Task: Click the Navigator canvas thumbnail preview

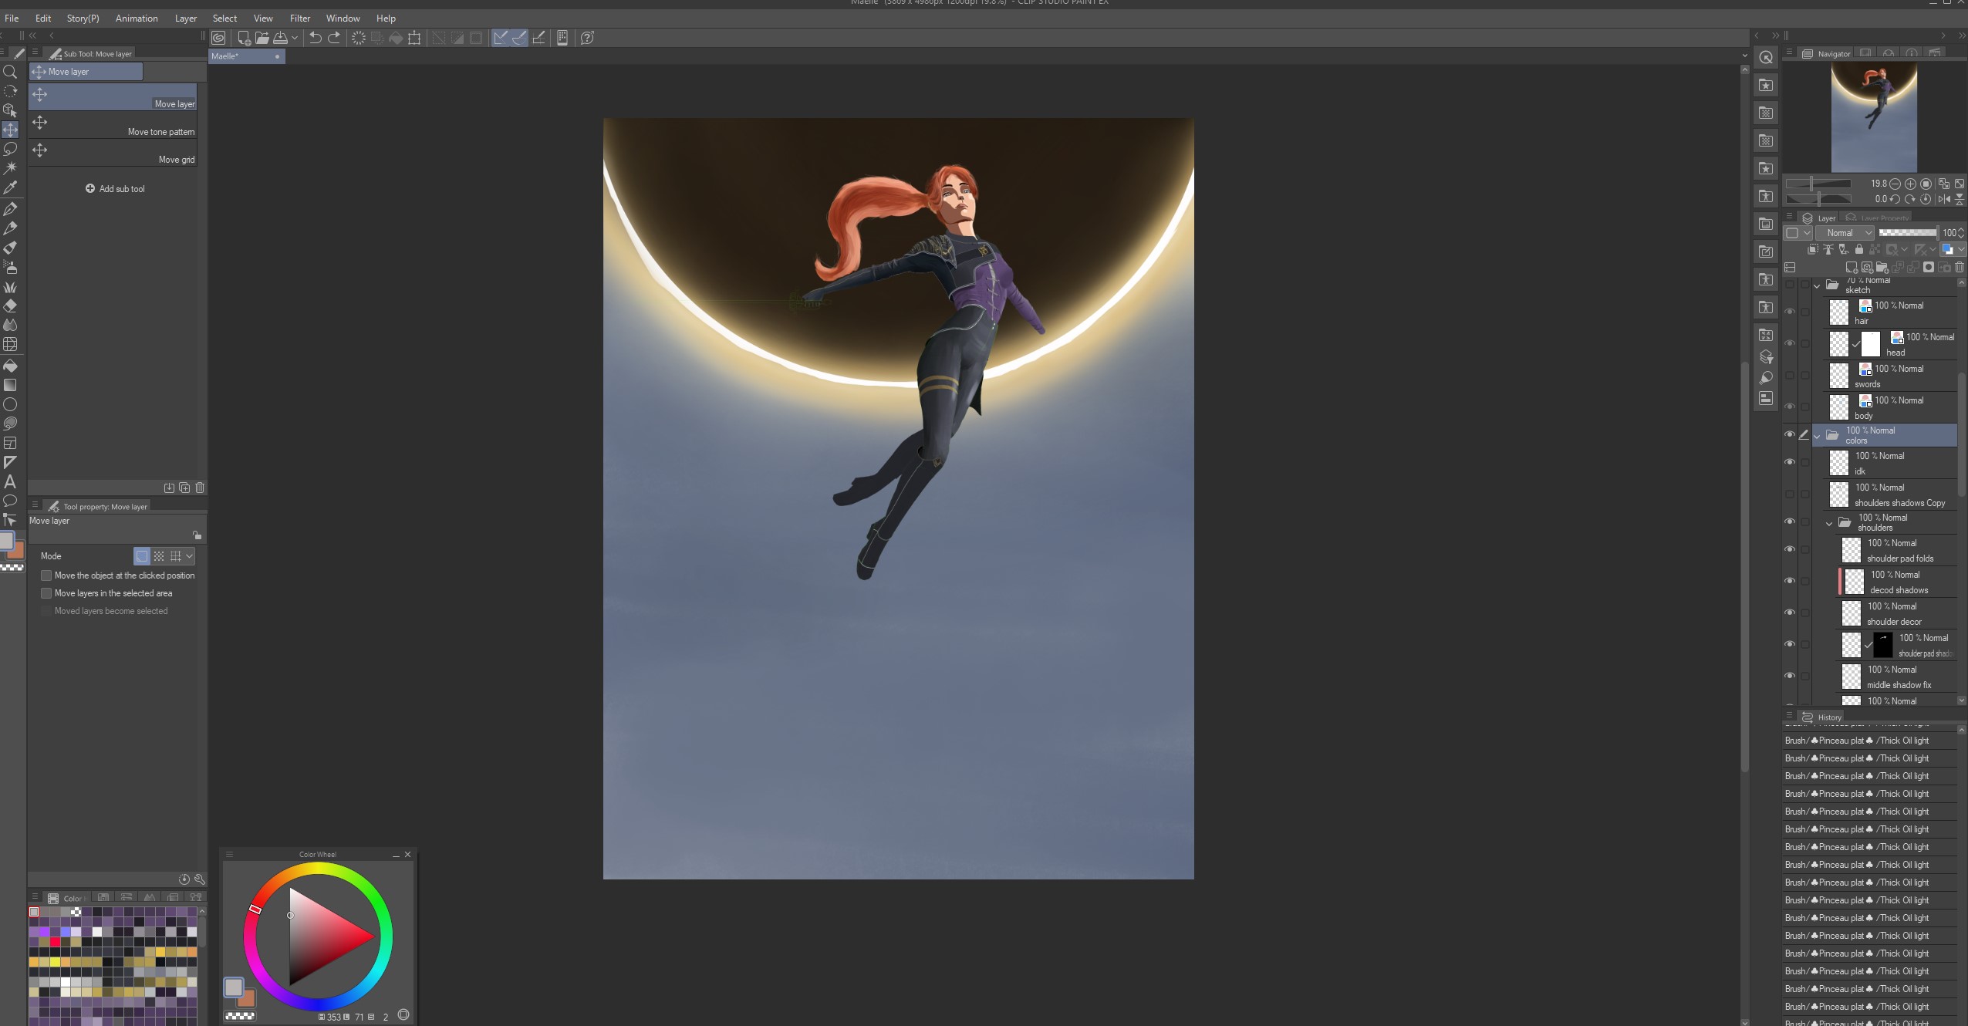Action: 1874,118
